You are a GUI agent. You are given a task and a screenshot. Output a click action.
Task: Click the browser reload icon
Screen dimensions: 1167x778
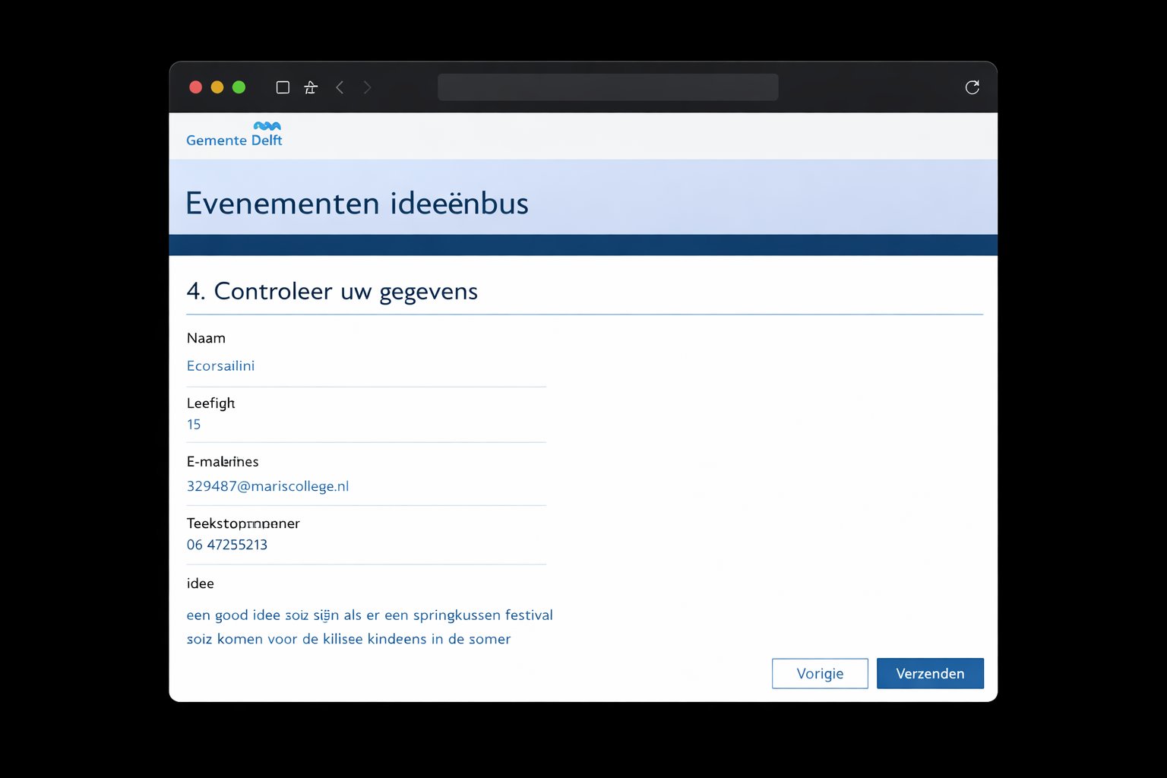(x=972, y=87)
